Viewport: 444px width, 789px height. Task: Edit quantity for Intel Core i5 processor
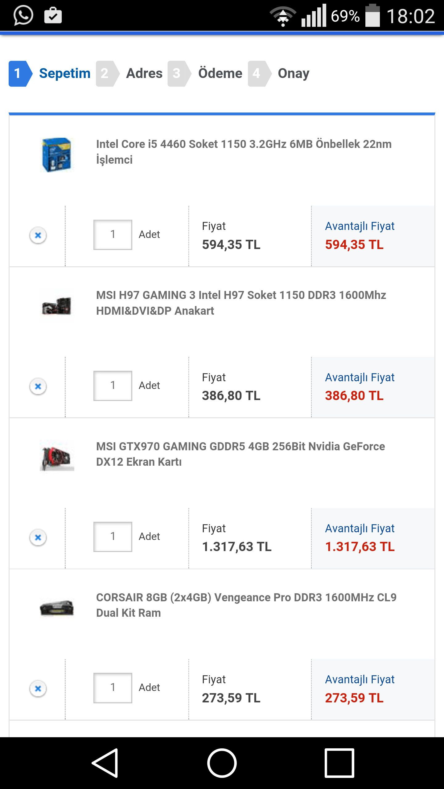click(x=113, y=235)
